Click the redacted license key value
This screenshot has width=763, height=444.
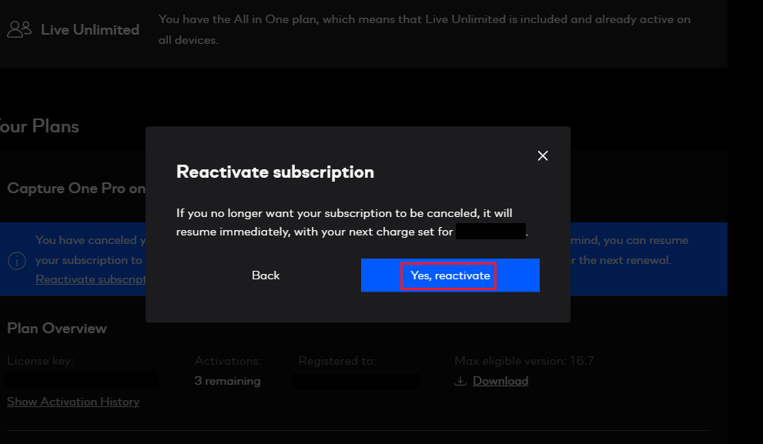click(81, 380)
